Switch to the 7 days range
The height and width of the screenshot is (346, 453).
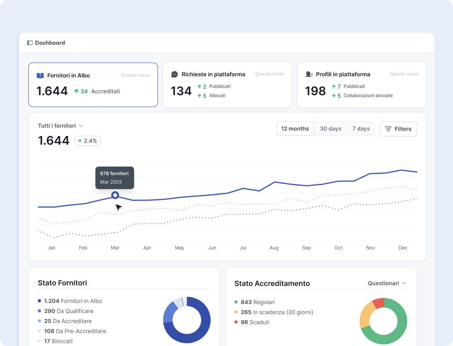[361, 129]
